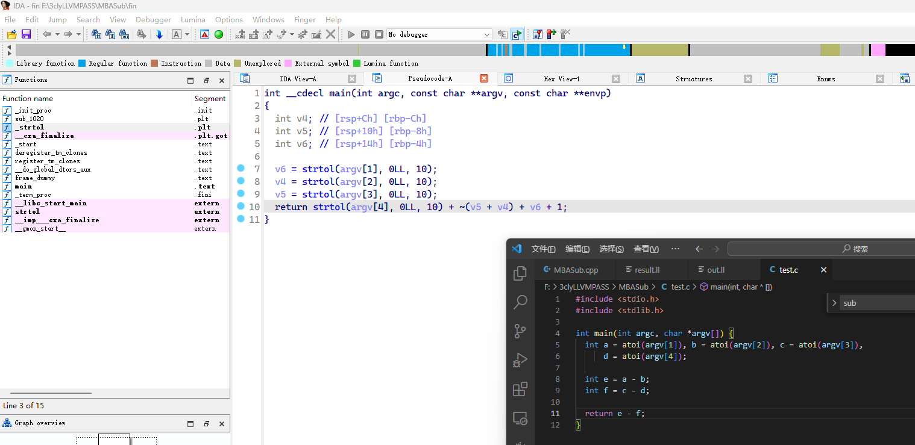Open a file with the folder icon
This screenshot has width=915, height=445.
tap(11, 34)
